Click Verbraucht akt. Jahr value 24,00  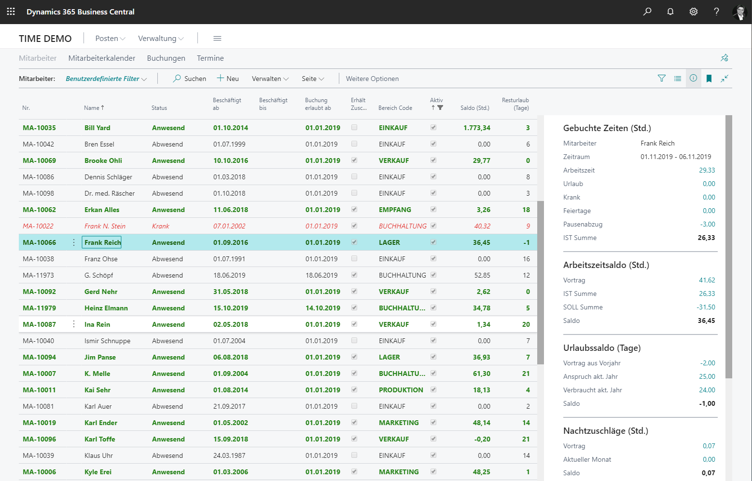(707, 390)
